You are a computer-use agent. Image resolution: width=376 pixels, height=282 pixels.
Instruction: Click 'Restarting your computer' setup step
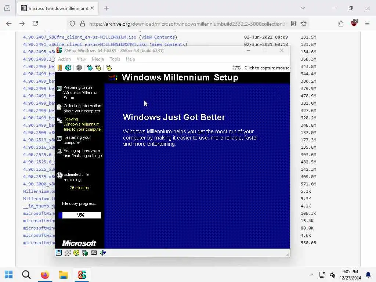pos(77,140)
